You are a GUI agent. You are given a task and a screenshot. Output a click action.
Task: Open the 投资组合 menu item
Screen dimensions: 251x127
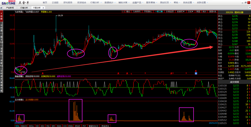point(82,3)
